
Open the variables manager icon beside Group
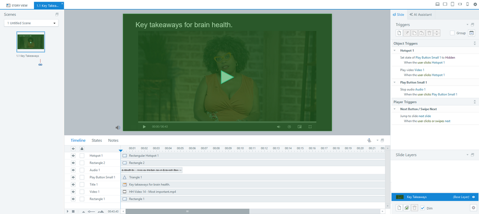click(x=471, y=33)
